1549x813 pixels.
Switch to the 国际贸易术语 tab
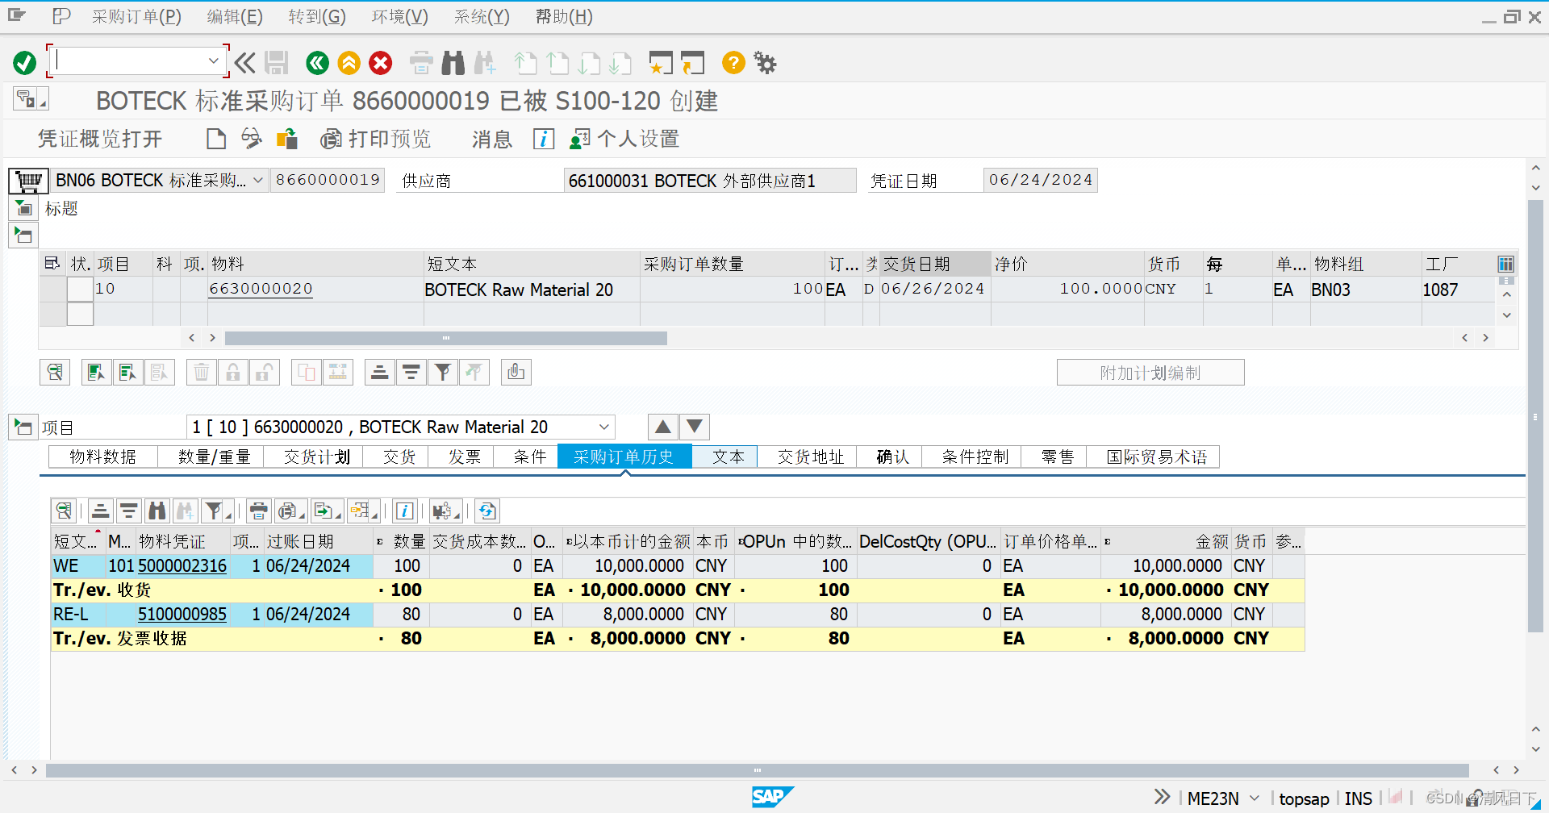(1156, 457)
